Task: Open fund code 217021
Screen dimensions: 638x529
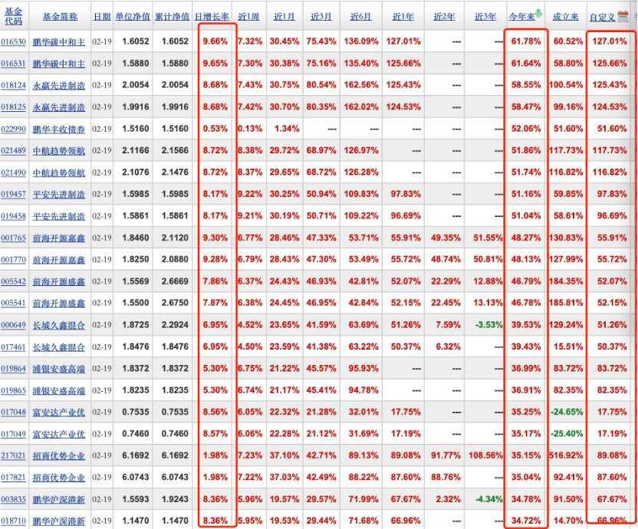Action: pos(14,455)
